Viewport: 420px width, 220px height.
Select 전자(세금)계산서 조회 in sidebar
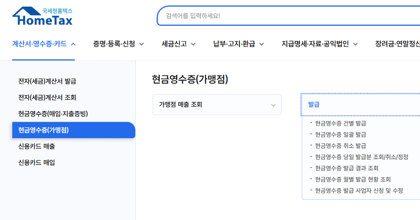(47, 98)
